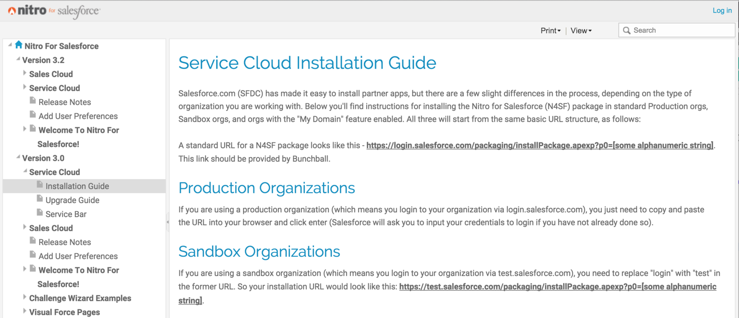Click page icon beside Version 3.0 Release Notes
This screenshot has height=318, width=739.
(33, 241)
